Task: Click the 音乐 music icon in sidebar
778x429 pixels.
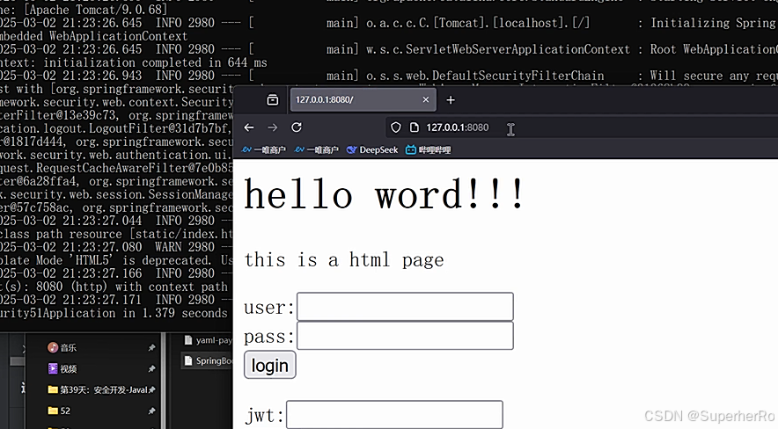Action: click(x=53, y=348)
